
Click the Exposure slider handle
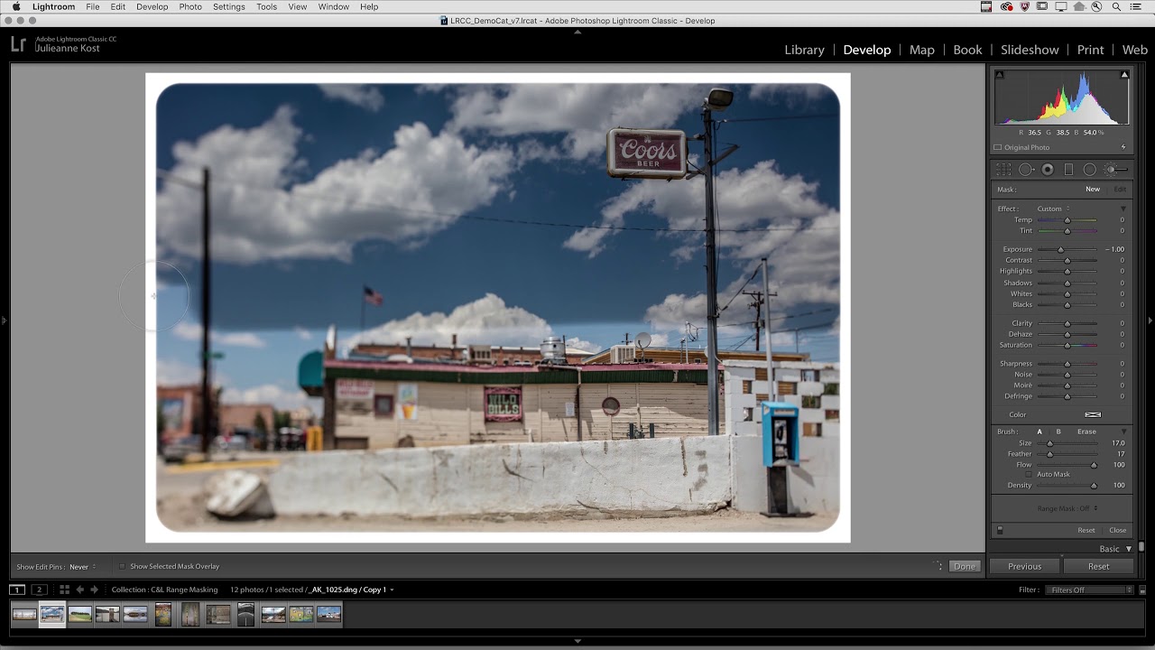(x=1060, y=249)
